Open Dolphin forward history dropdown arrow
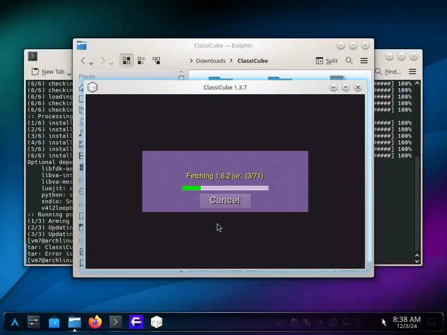 click(x=111, y=63)
